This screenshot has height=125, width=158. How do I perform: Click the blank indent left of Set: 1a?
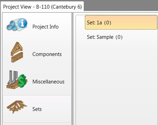80,22
